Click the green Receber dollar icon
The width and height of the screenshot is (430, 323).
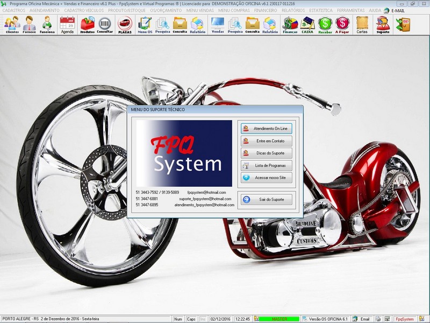point(325,25)
